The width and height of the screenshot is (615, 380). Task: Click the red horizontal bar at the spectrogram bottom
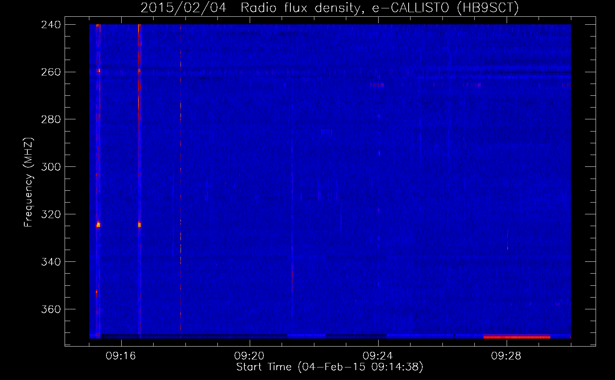(517, 337)
